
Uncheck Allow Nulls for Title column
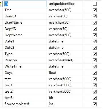[95, 10]
